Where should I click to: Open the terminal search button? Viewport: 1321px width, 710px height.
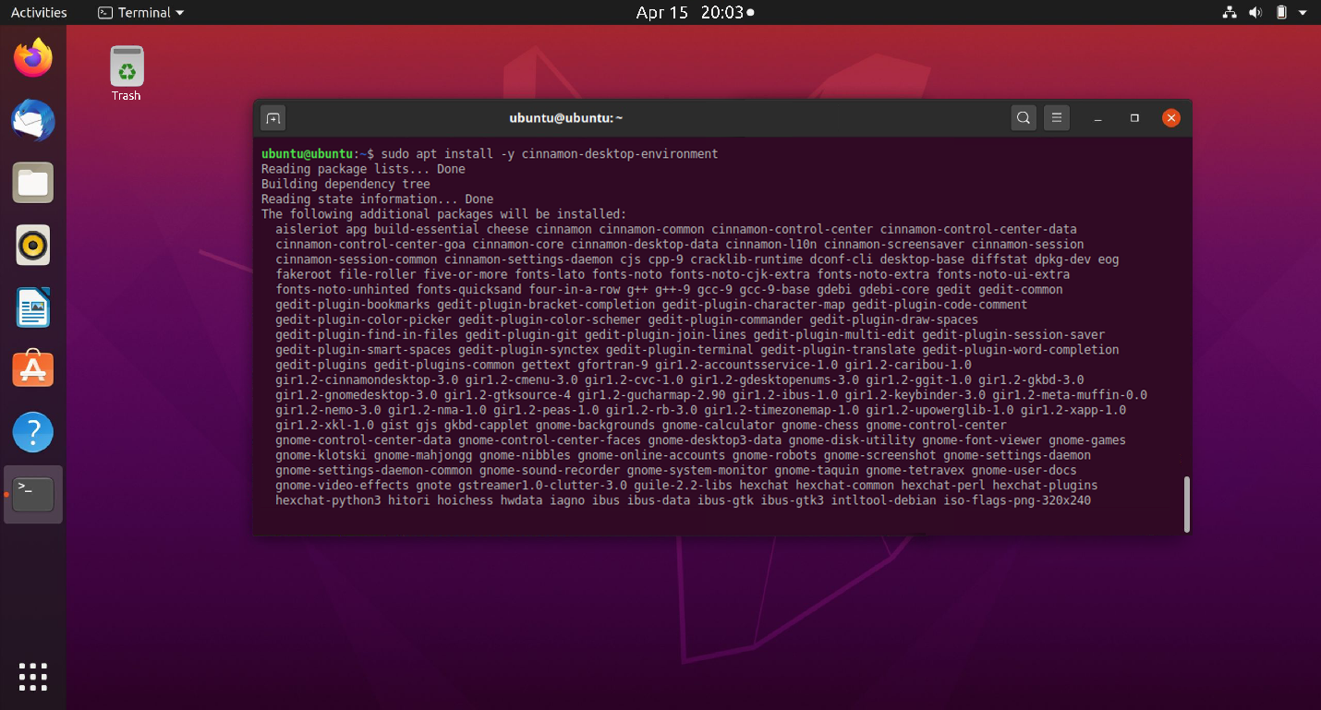coord(1024,118)
